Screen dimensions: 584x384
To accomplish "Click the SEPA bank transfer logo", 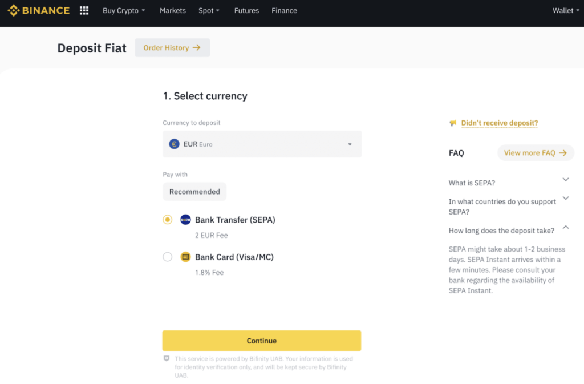I will [185, 220].
